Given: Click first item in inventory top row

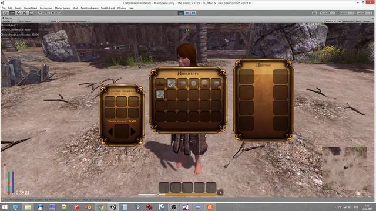Looking at the screenshot, I should [160, 83].
